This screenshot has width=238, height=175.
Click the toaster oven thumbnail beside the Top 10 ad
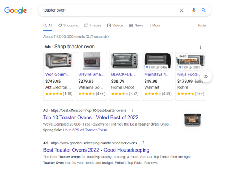(x=193, y=120)
